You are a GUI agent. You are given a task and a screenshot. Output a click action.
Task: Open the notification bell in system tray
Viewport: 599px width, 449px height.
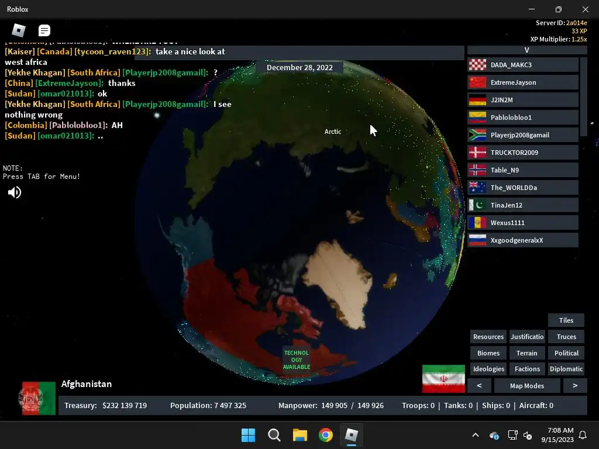point(583,435)
